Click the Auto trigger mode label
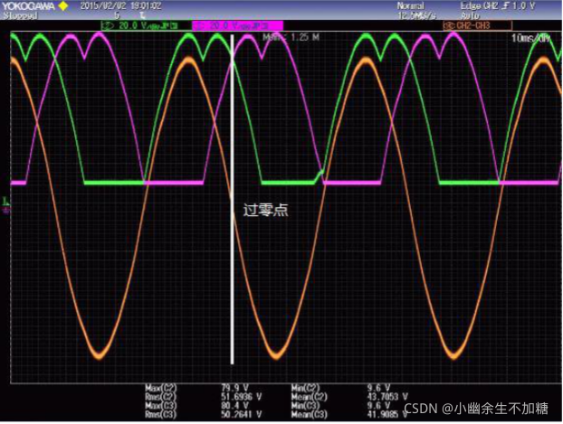The image size is (563, 424). pyautogui.click(x=470, y=15)
